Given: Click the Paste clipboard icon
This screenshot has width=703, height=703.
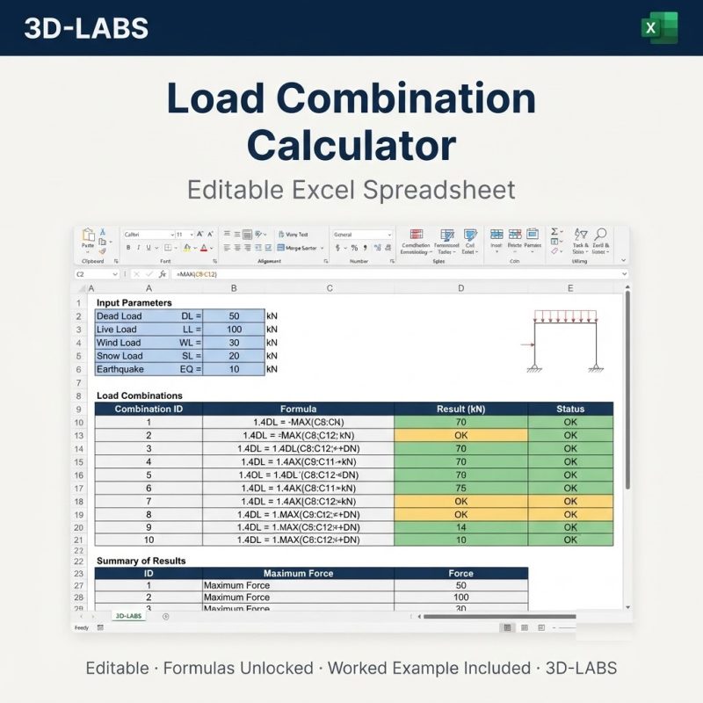Looking at the screenshot, I should click(x=89, y=235).
